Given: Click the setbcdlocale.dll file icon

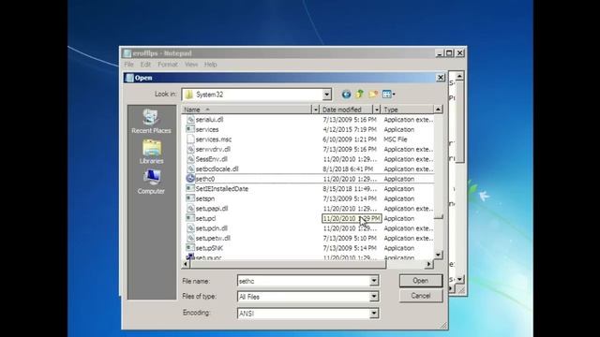Looking at the screenshot, I should [190, 168].
